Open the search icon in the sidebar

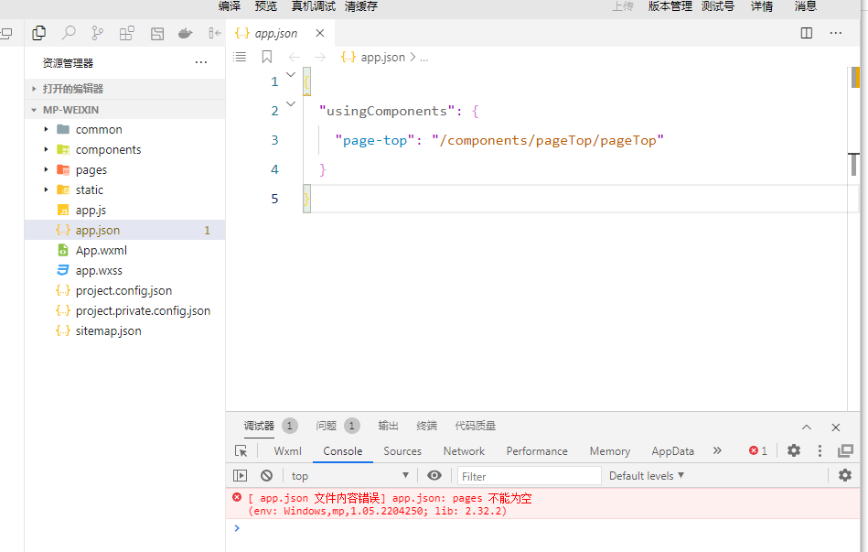(68, 33)
